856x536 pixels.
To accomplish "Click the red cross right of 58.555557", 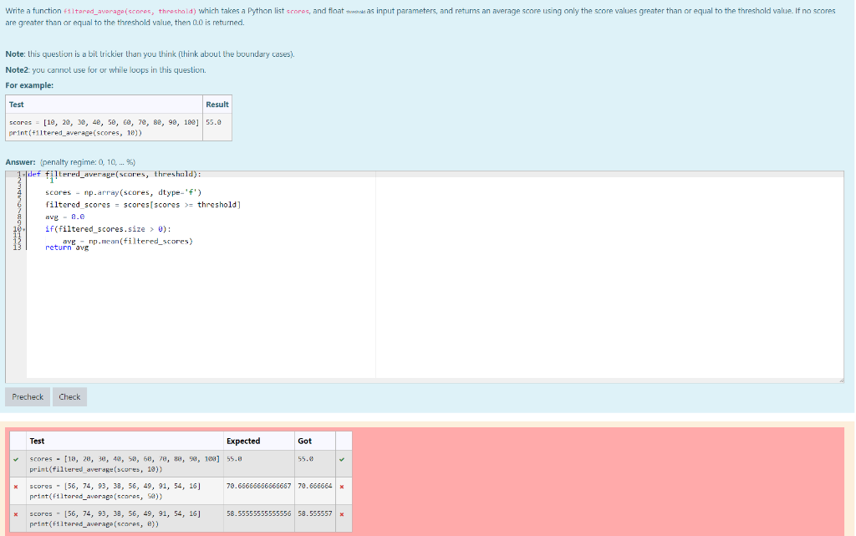I will (x=342, y=514).
